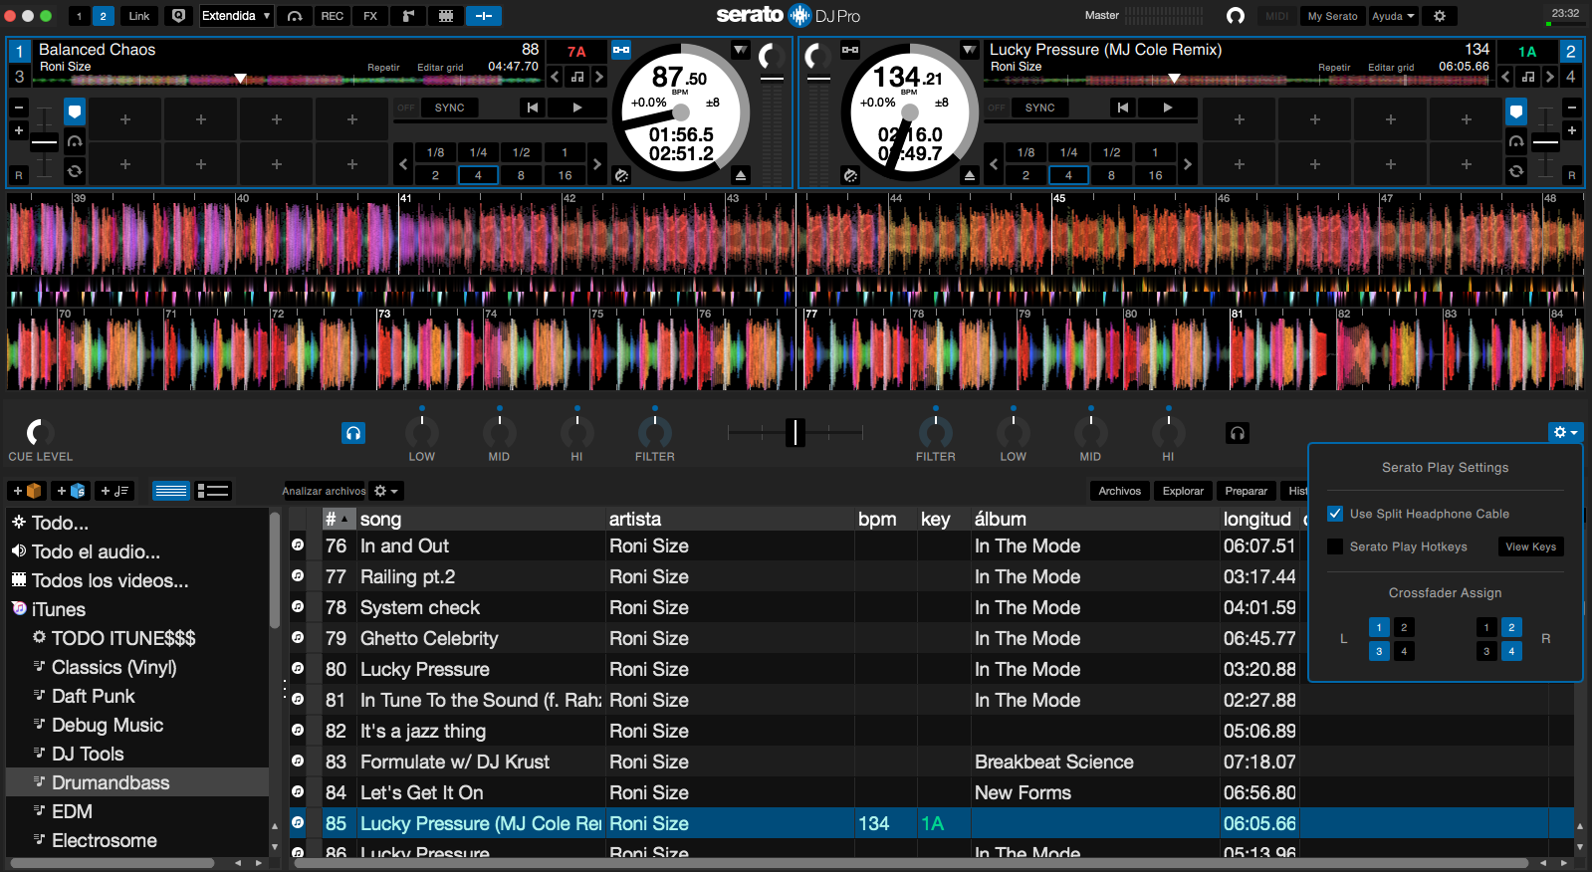Click the Master headphone icon at top
Screen dimensions: 1592x872
click(x=1236, y=16)
